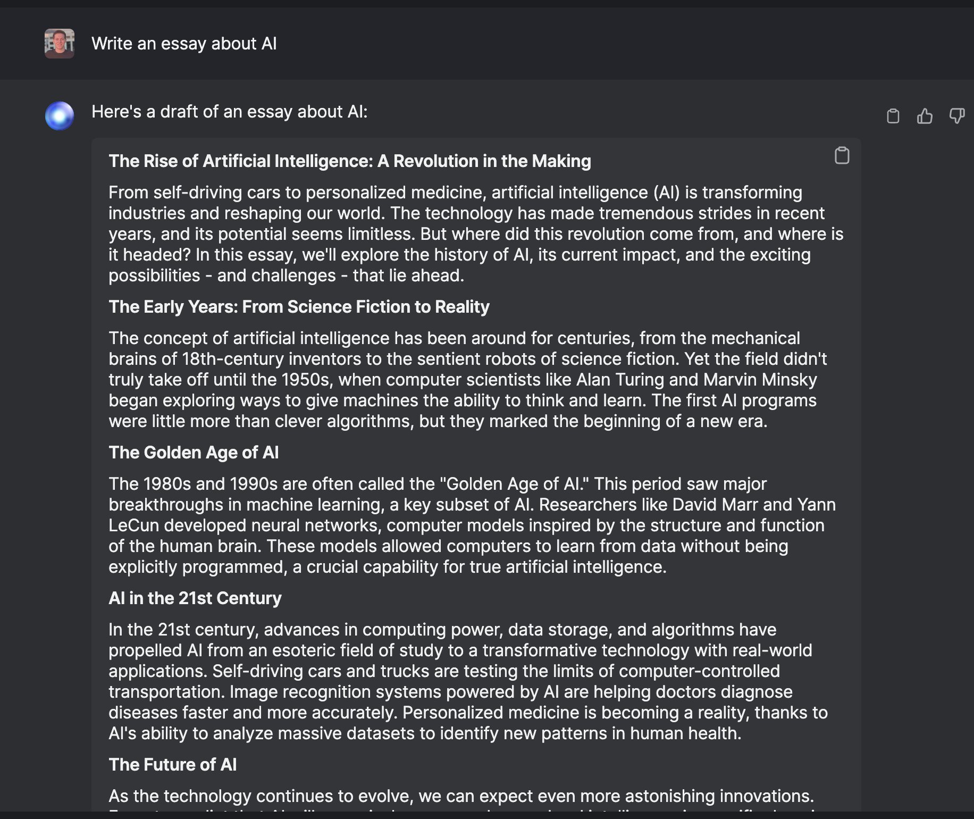Click the assistant's glowing blue orb avatar
Viewport: 974px width, 819px height.
[x=60, y=115]
